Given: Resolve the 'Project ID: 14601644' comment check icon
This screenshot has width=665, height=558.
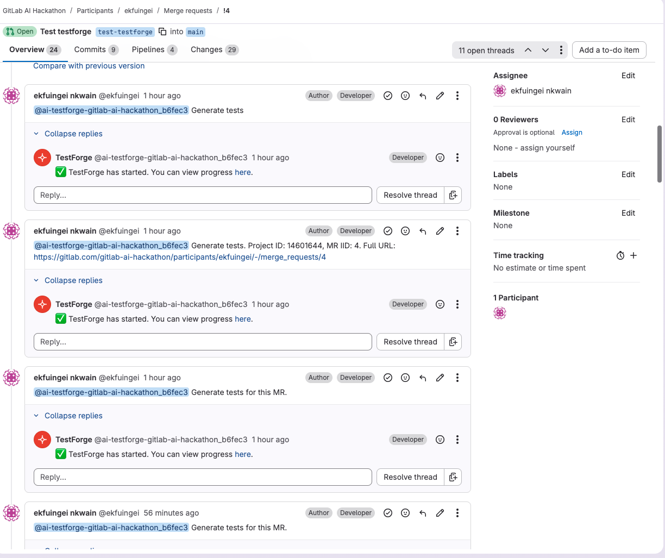Looking at the screenshot, I should pos(388,231).
